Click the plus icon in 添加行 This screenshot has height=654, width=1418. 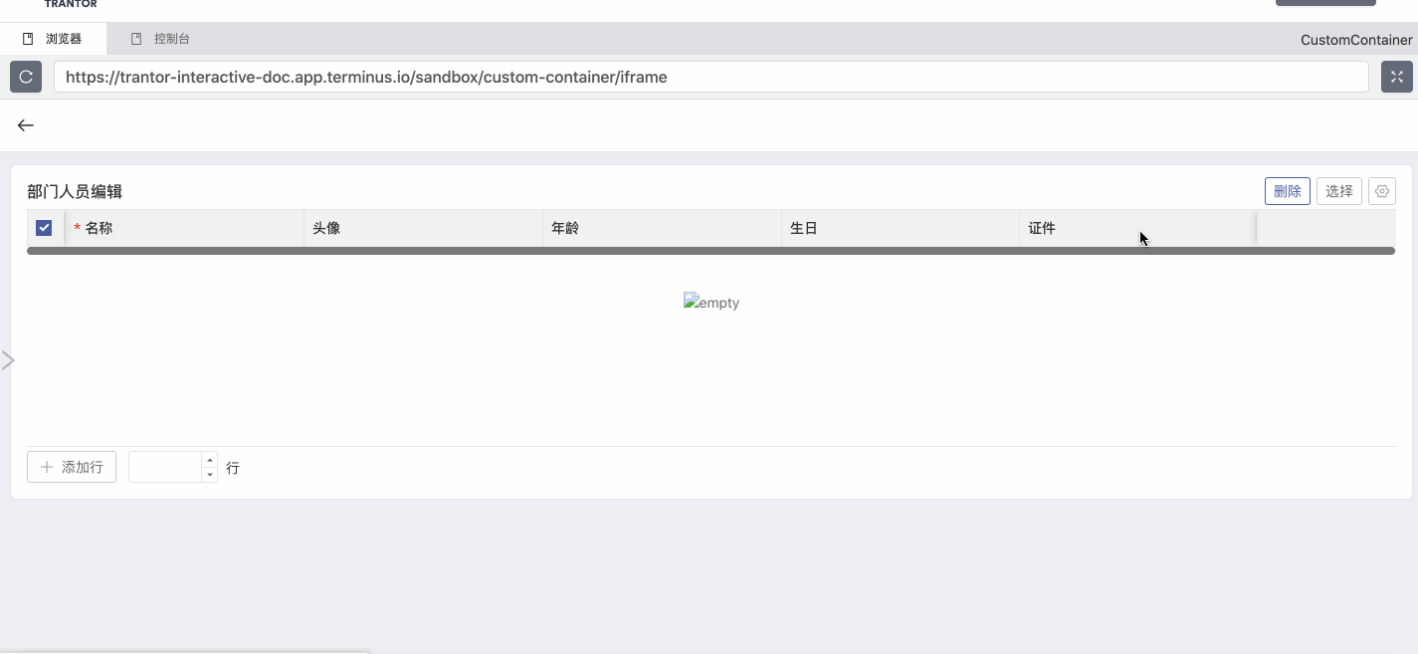(x=46, y=467)
